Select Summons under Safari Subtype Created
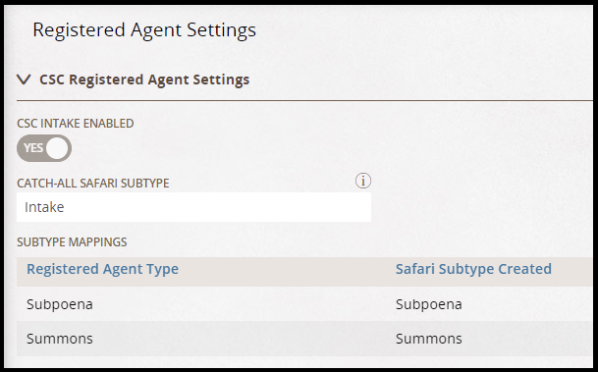Image resolution: width=598 pixels, height=372 pixels. pos(429,339)
